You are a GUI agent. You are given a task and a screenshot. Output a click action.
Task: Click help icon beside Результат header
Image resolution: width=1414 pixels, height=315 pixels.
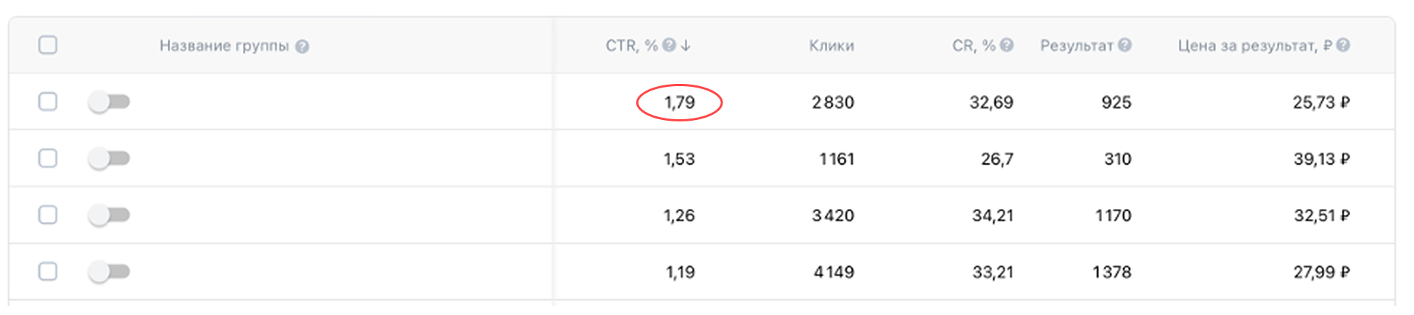[1125, 45]
